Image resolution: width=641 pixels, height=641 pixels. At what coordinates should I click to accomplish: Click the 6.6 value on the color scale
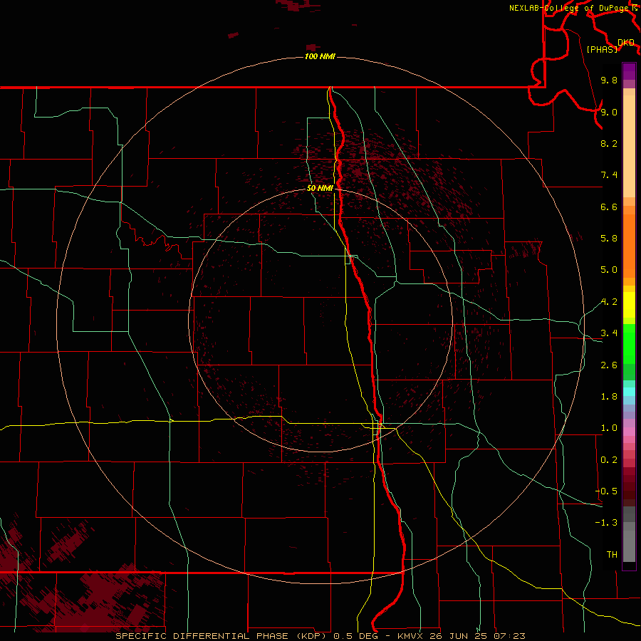pos(609,207)
